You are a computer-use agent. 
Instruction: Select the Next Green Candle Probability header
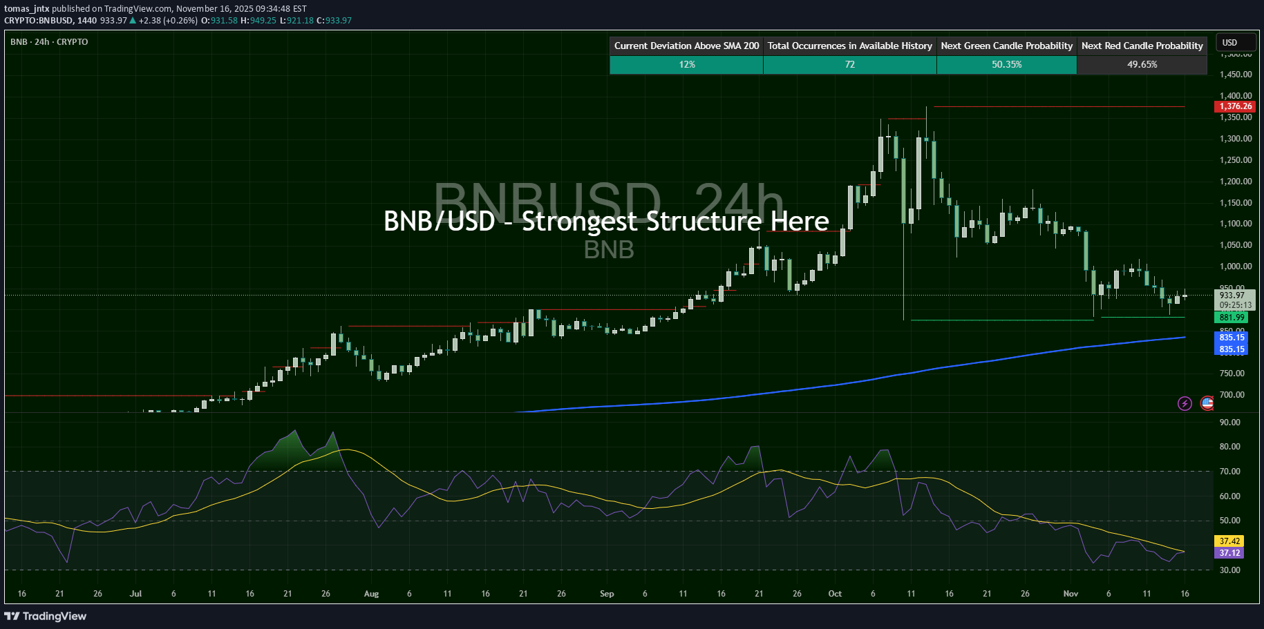click(1006, 46)
